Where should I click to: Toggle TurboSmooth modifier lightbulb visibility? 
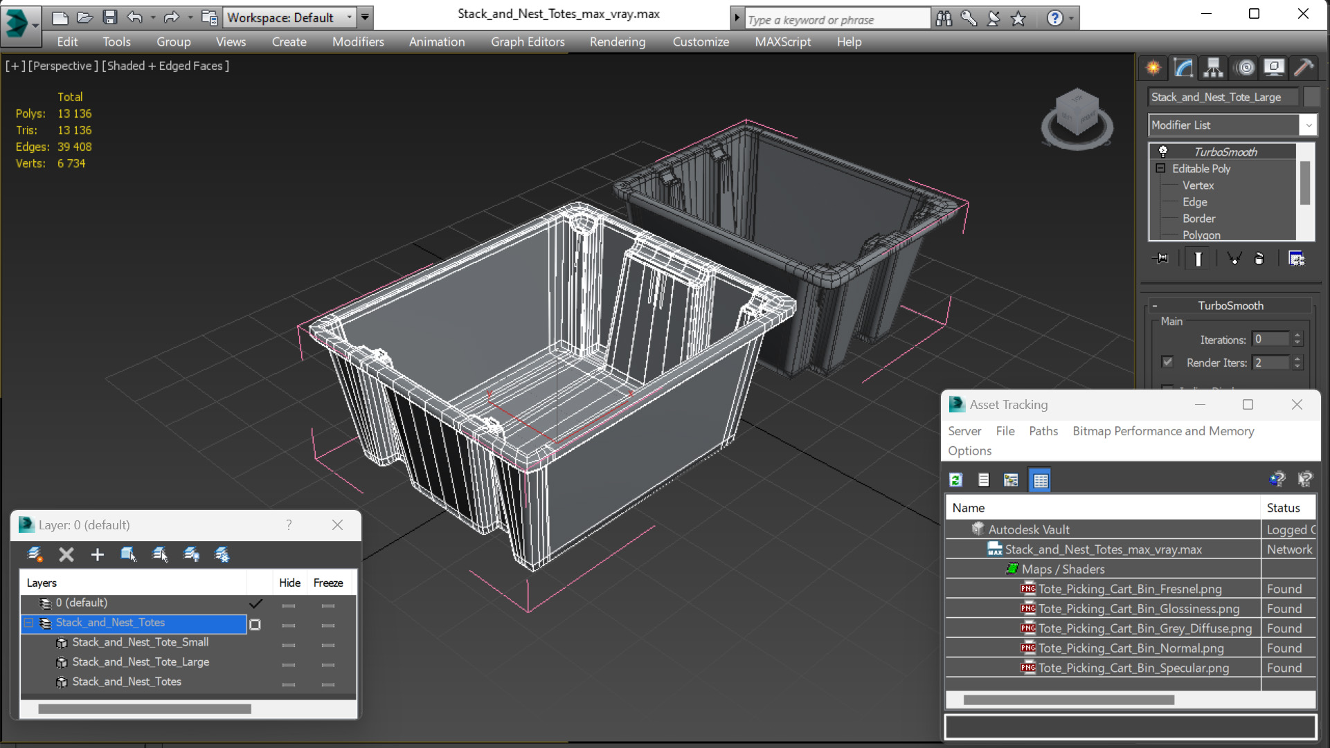[1163, 152]
